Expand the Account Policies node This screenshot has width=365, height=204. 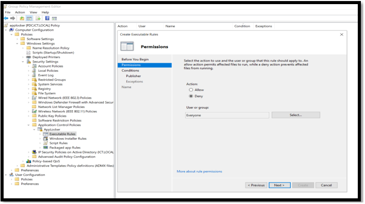coord(29,66)
